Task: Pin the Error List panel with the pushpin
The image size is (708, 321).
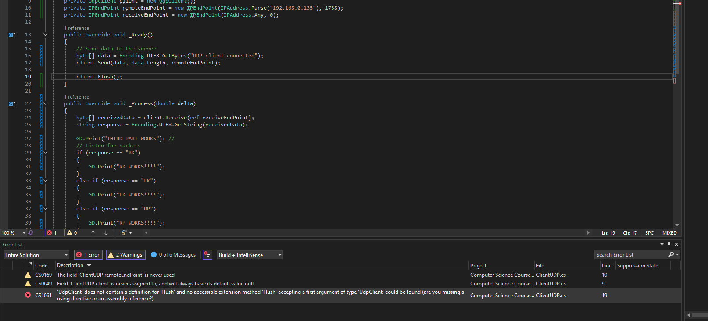Action: point(669,244)
